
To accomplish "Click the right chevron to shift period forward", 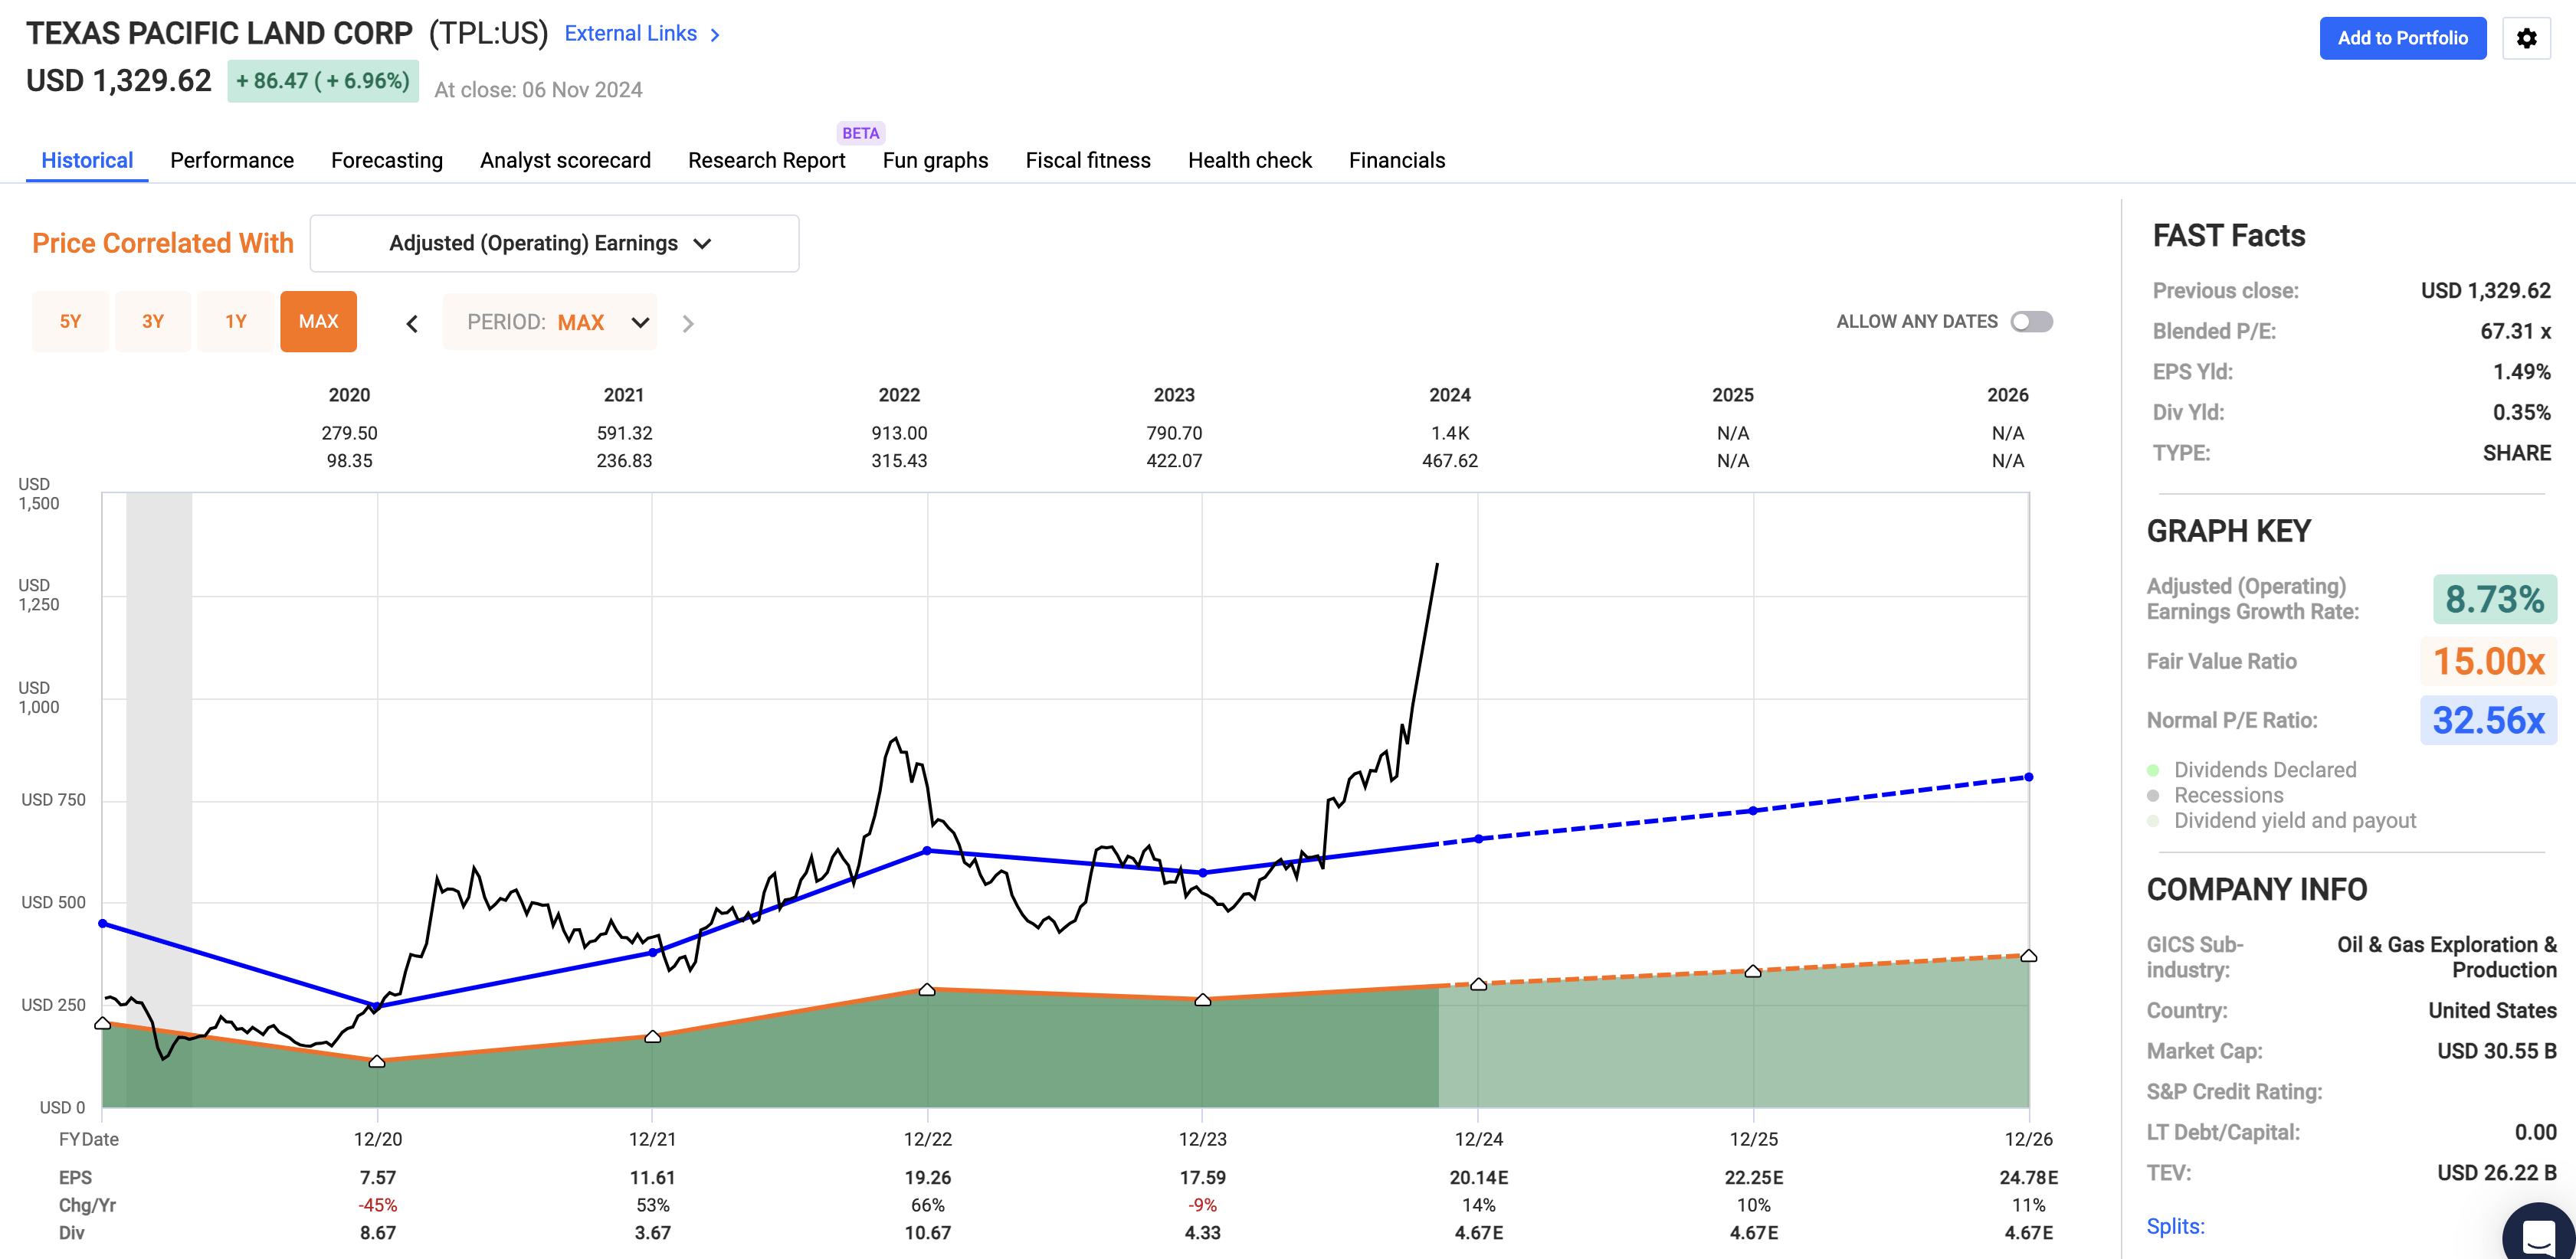I will [x=688, y=322].
